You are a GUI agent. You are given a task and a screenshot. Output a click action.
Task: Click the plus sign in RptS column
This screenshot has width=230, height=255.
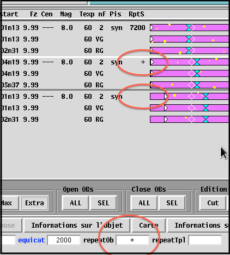tap(143, 62)
